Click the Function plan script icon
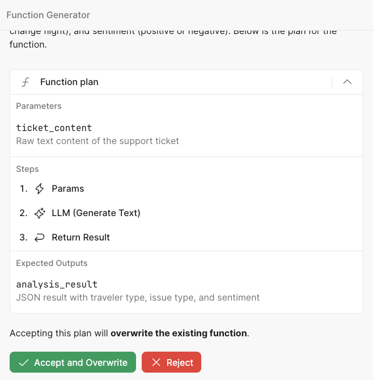373x380 pixels. point(25,82)
